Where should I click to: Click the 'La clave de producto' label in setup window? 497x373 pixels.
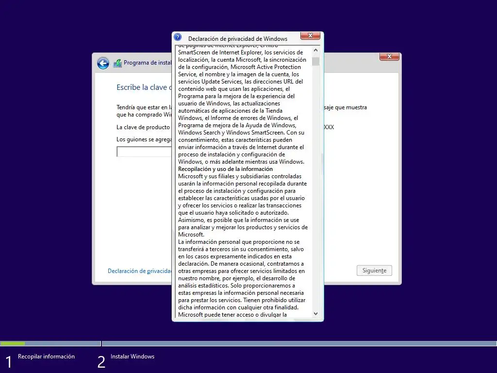(x=143, y=127)
